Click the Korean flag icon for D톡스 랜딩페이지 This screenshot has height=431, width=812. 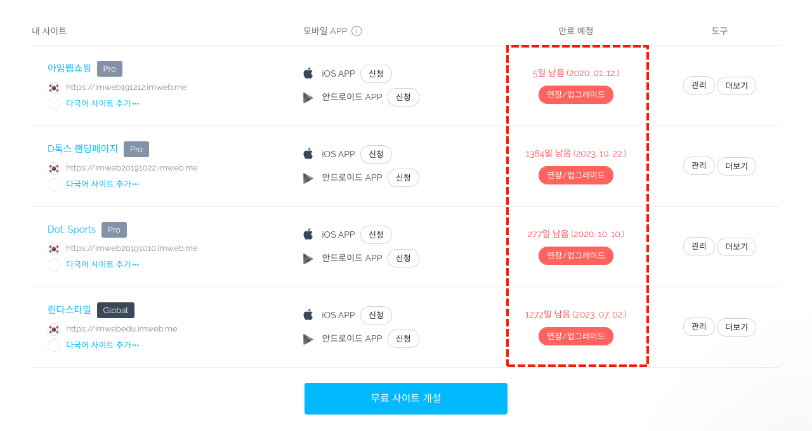(54, 168)
